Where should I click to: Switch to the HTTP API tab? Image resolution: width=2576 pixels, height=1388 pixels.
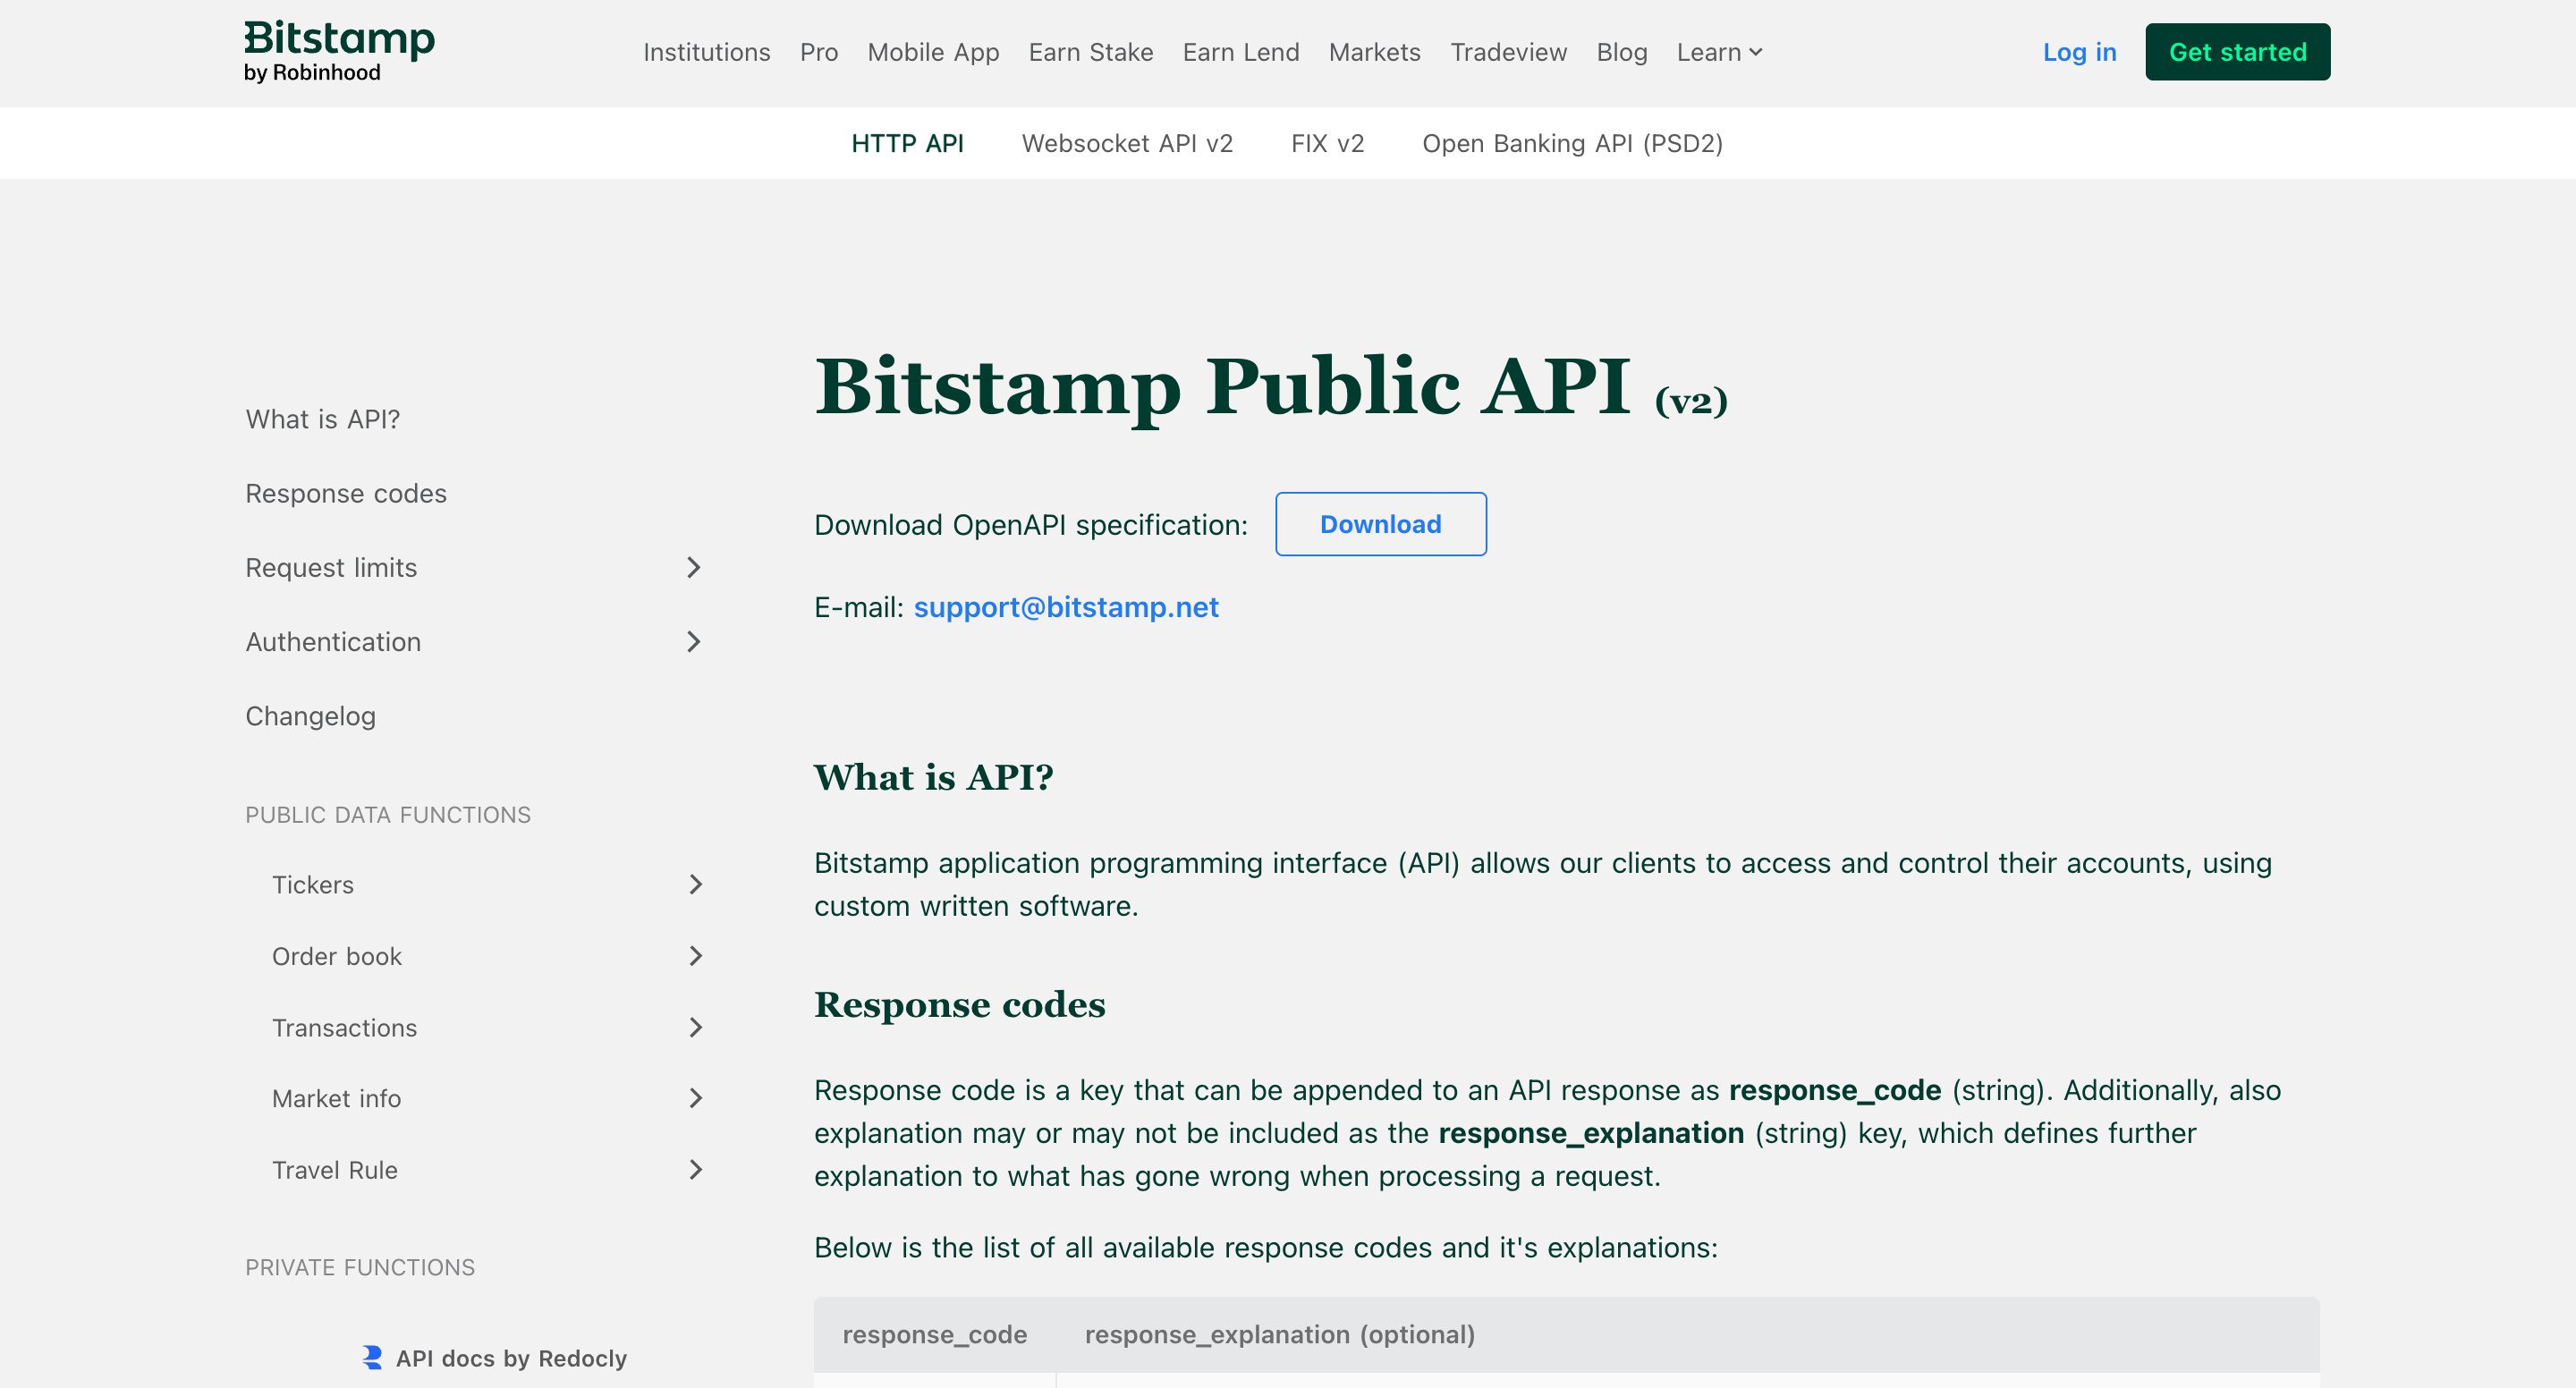907,143
